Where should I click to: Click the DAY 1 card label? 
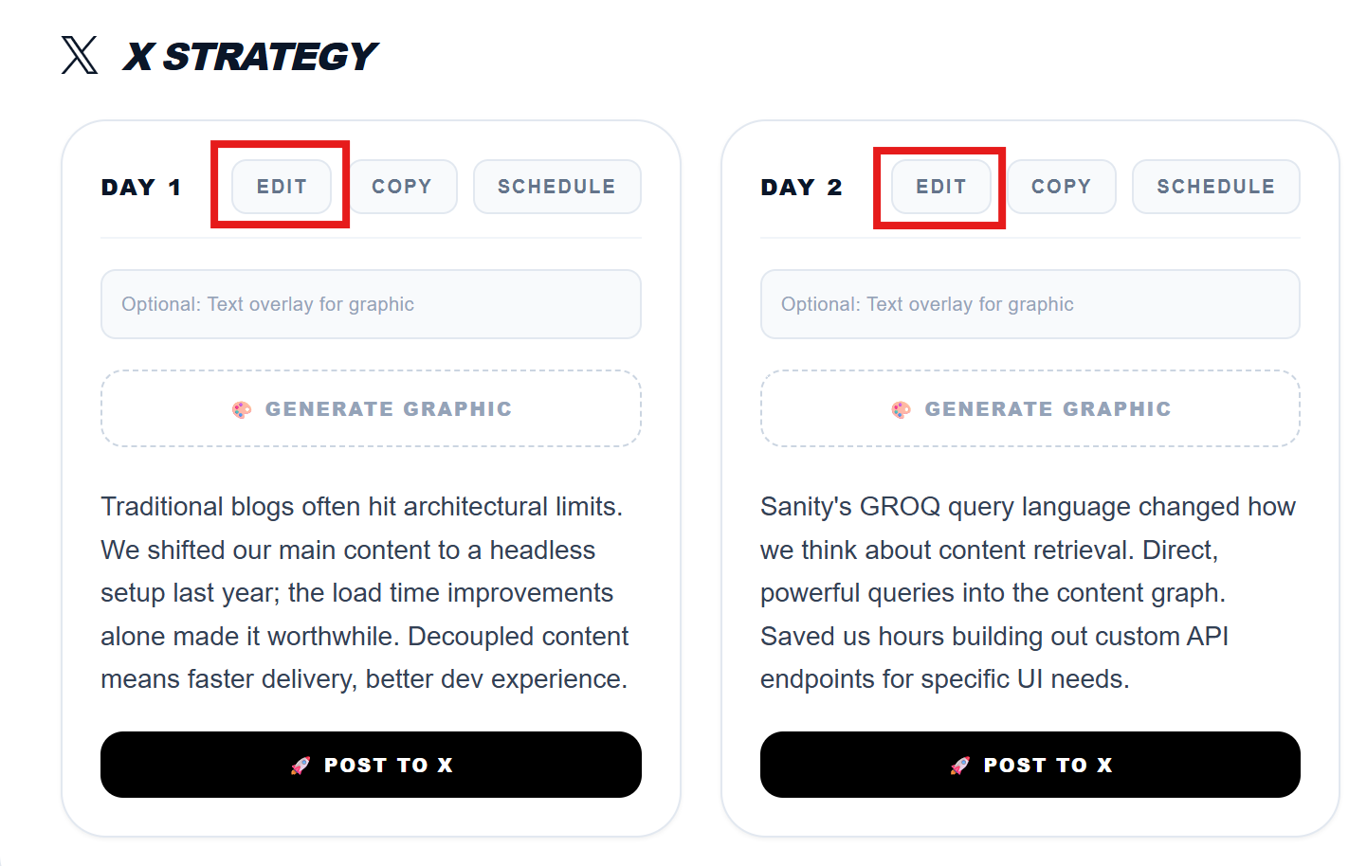[x=141, y=188]
